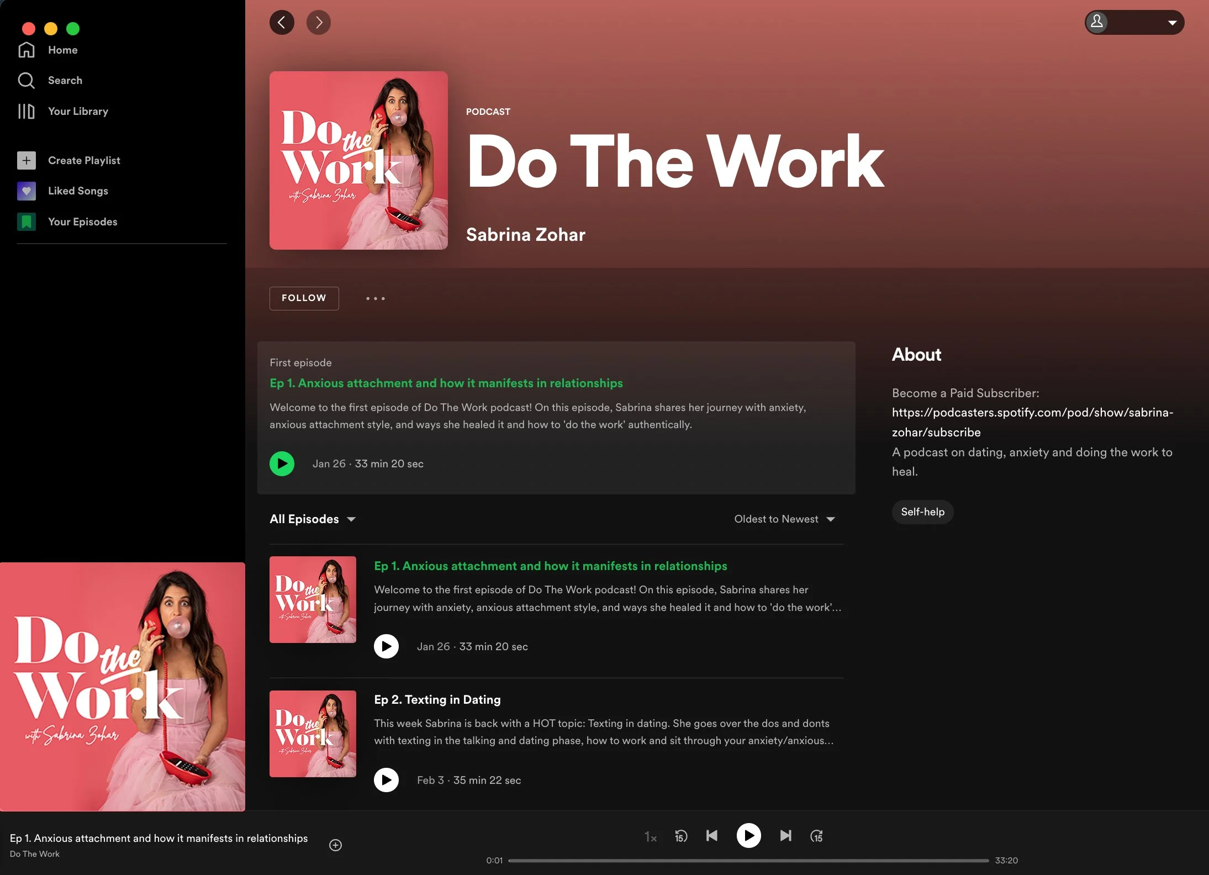Screen dimensions: 1209x875
Task: Open the podcasters.spotify.com subscribe link
Action: (x=1032, y=423)
